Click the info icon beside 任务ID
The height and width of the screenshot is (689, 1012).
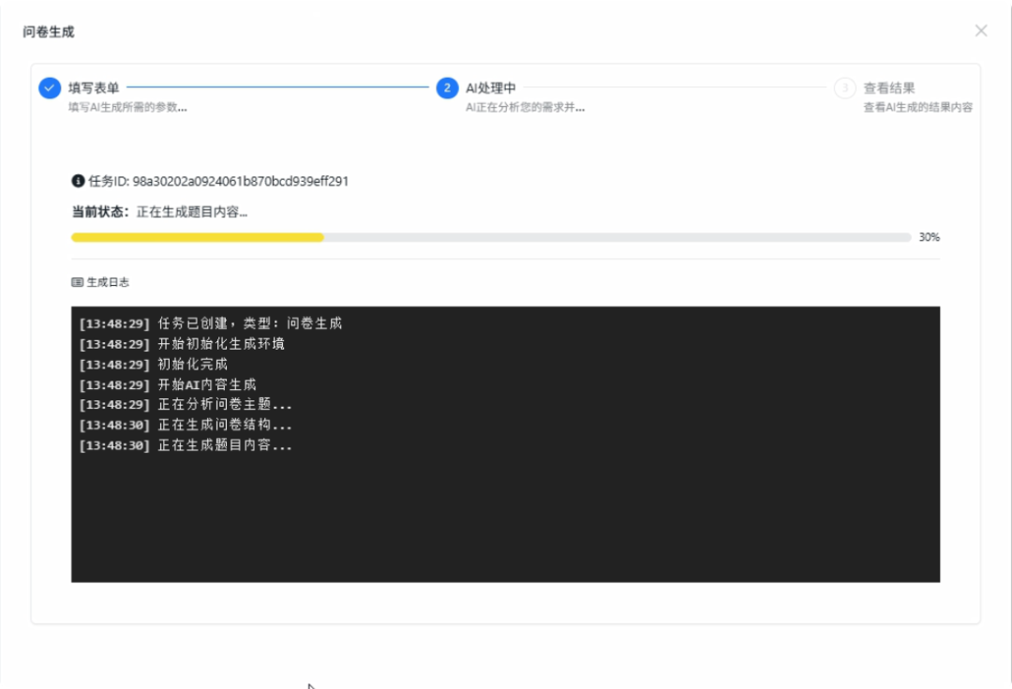tap(79, 181)
